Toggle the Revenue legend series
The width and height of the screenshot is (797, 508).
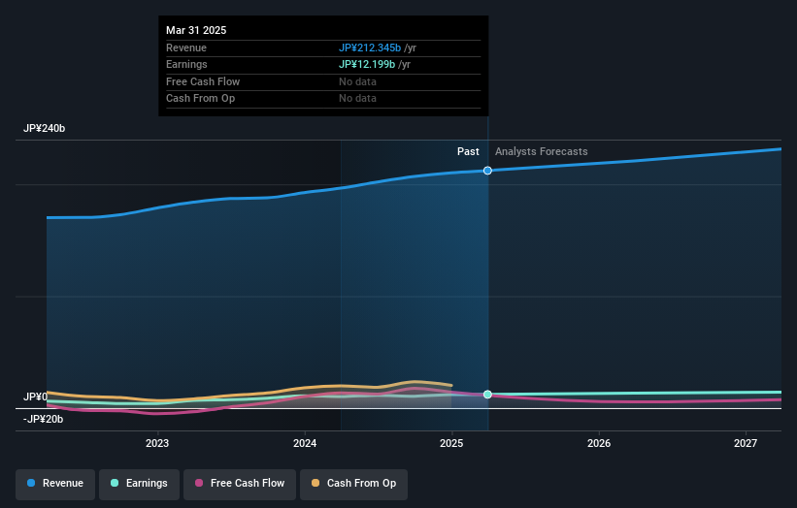coord(55,484)
